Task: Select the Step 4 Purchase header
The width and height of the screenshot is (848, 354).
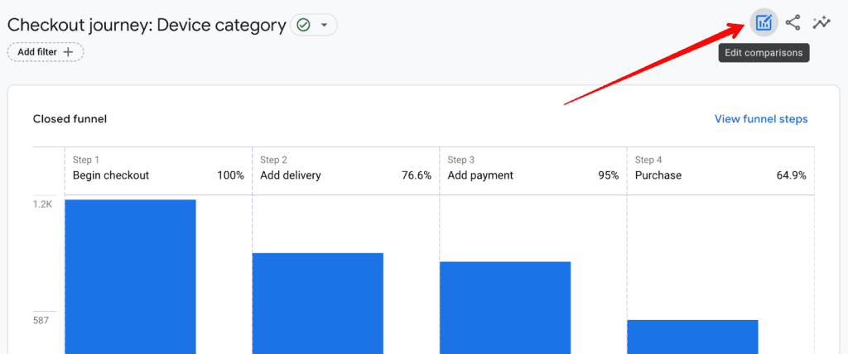Action: [x=720, y=169]
